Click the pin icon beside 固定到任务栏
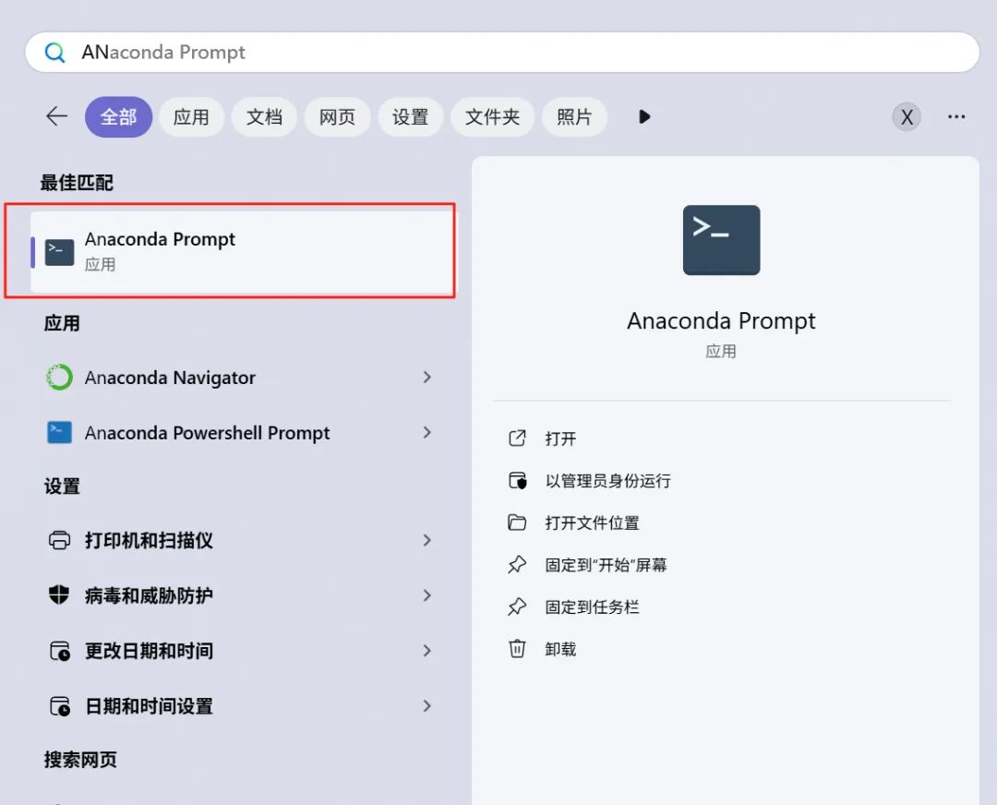This screenshot has height=805, width=997. [x=517, y=607]
